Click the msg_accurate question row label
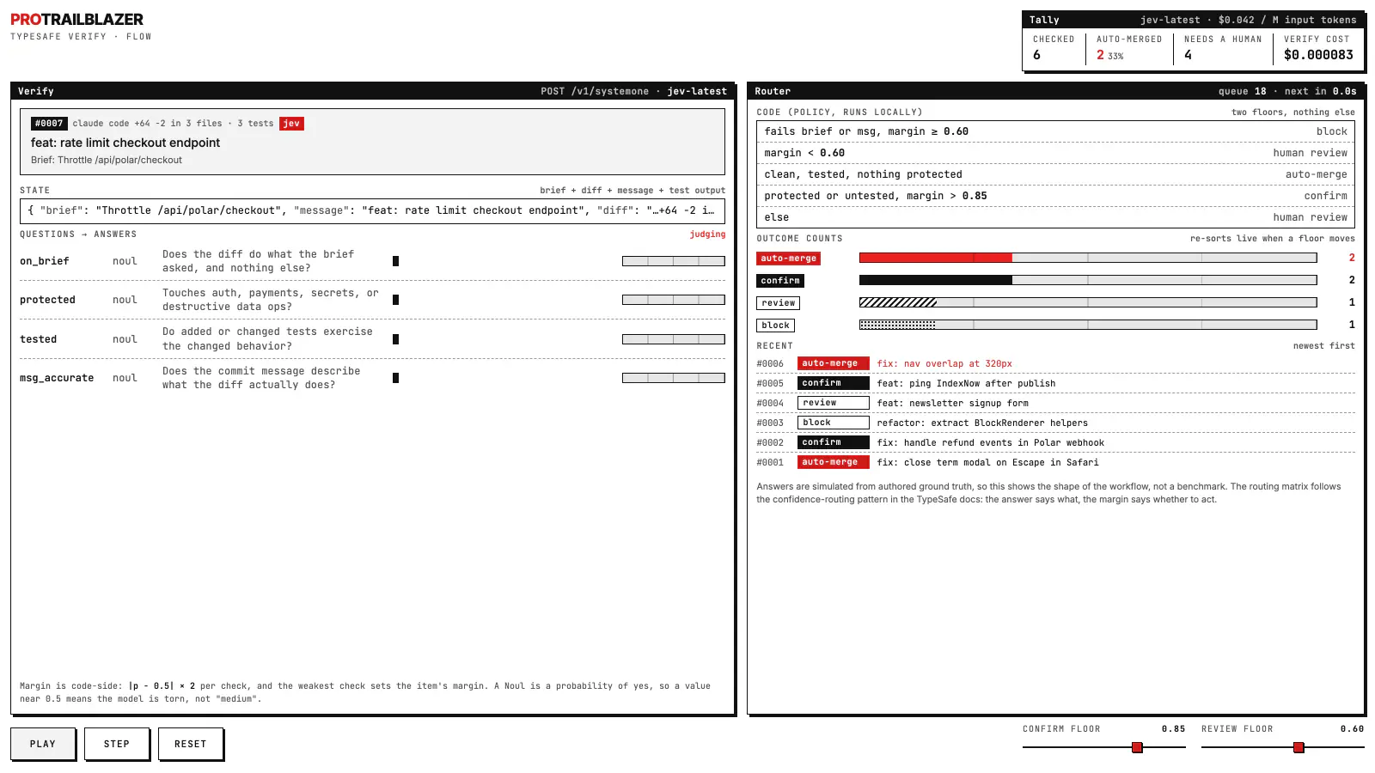Screen dimensions: 1375x773 pos(57,378)
